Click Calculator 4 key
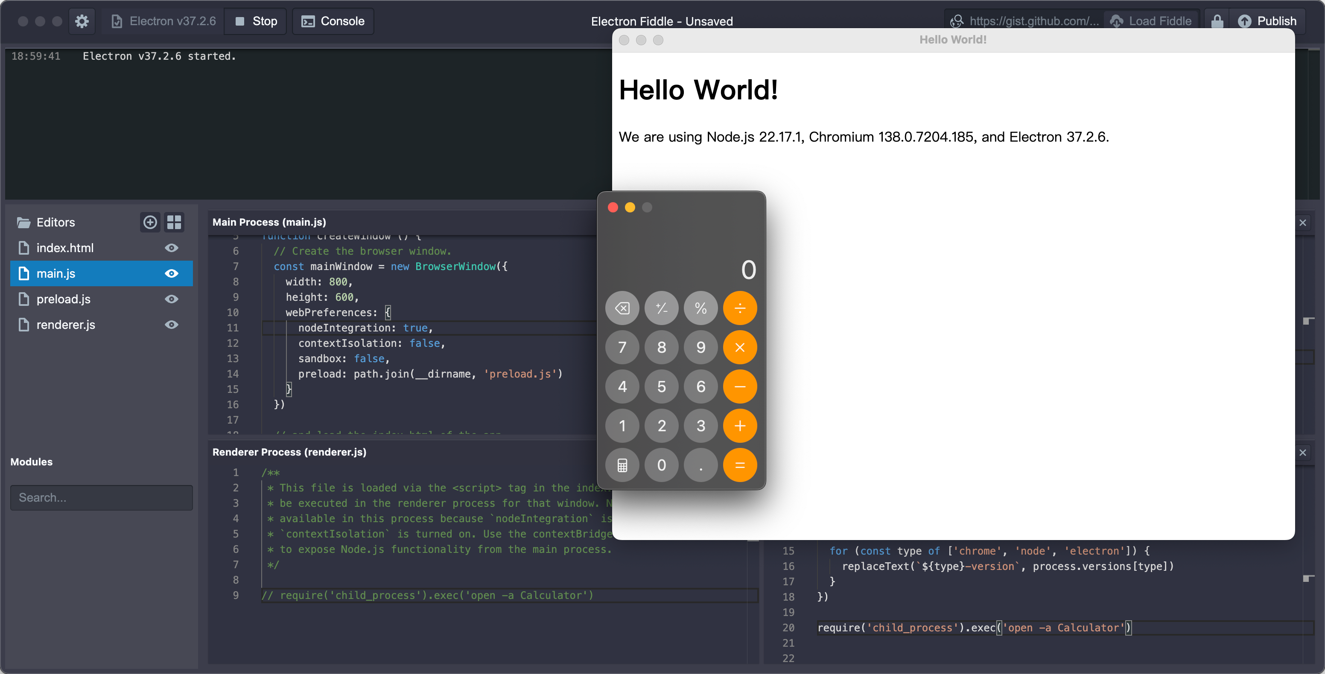The width and height of the screenshot is (1325, 674). coord(622,386)
